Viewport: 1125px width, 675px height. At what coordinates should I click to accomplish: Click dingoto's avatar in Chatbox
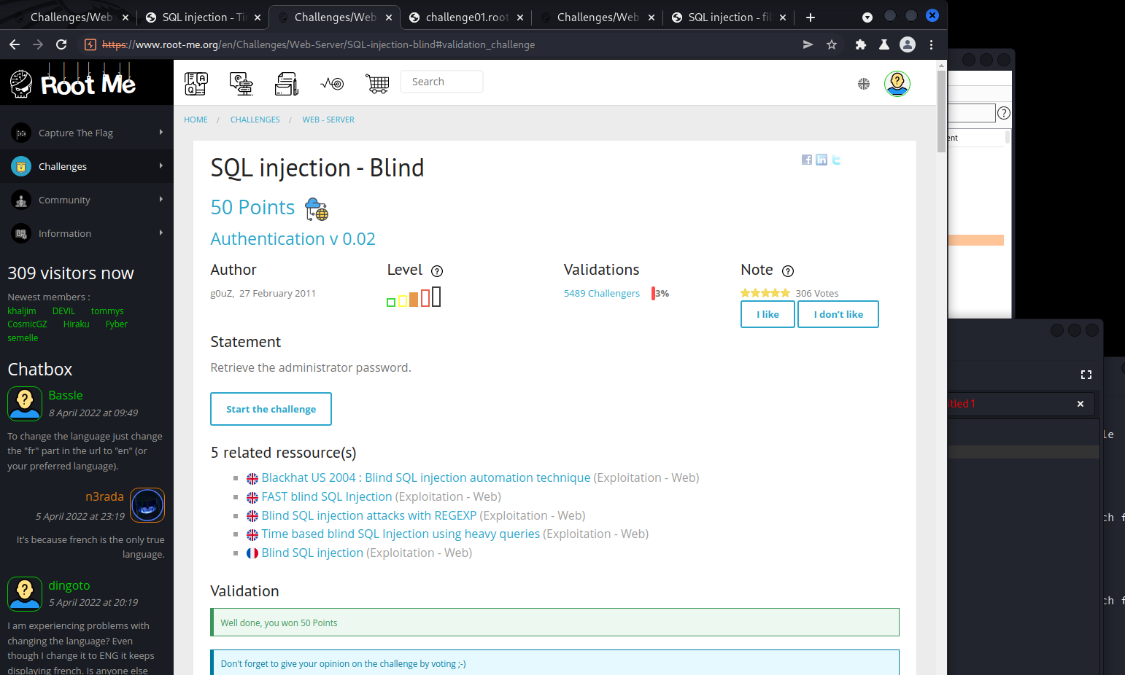25,594
